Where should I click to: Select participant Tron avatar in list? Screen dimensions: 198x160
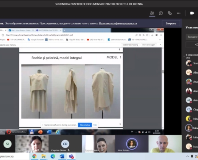189,63
